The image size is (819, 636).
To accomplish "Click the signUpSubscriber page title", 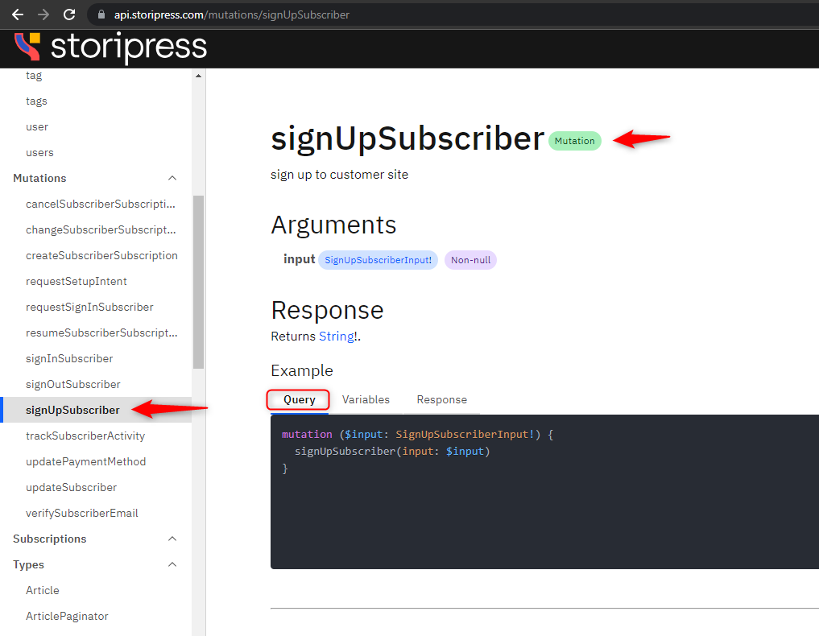I will pyautogui.click(x=407, y=139).
